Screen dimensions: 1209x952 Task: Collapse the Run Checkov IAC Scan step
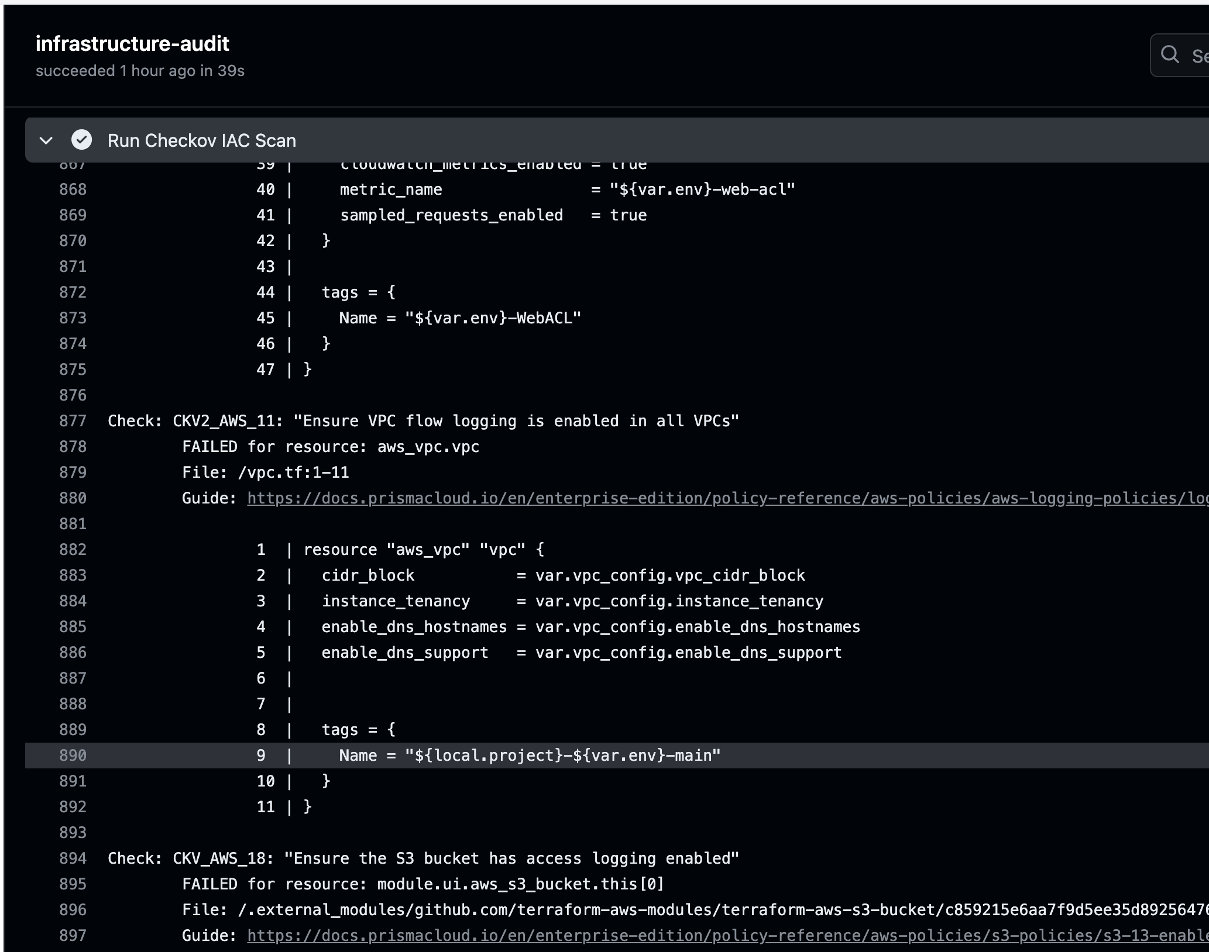[x=46, y=141]
